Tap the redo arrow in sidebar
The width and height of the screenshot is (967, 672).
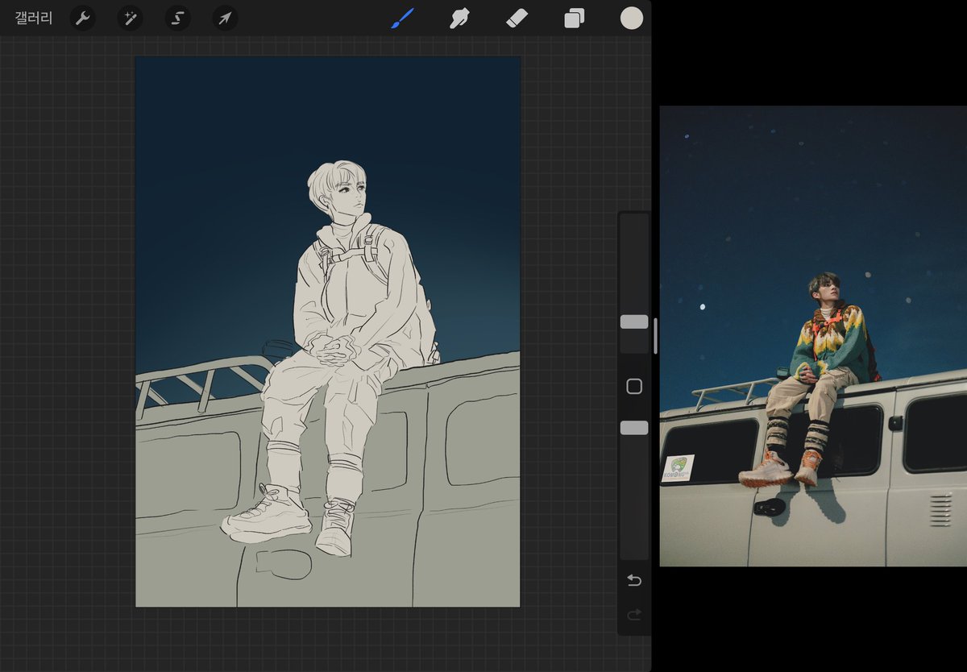pos(634,615)
